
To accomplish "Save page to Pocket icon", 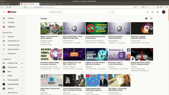I will pyautogui.click(x=143, y=7).
